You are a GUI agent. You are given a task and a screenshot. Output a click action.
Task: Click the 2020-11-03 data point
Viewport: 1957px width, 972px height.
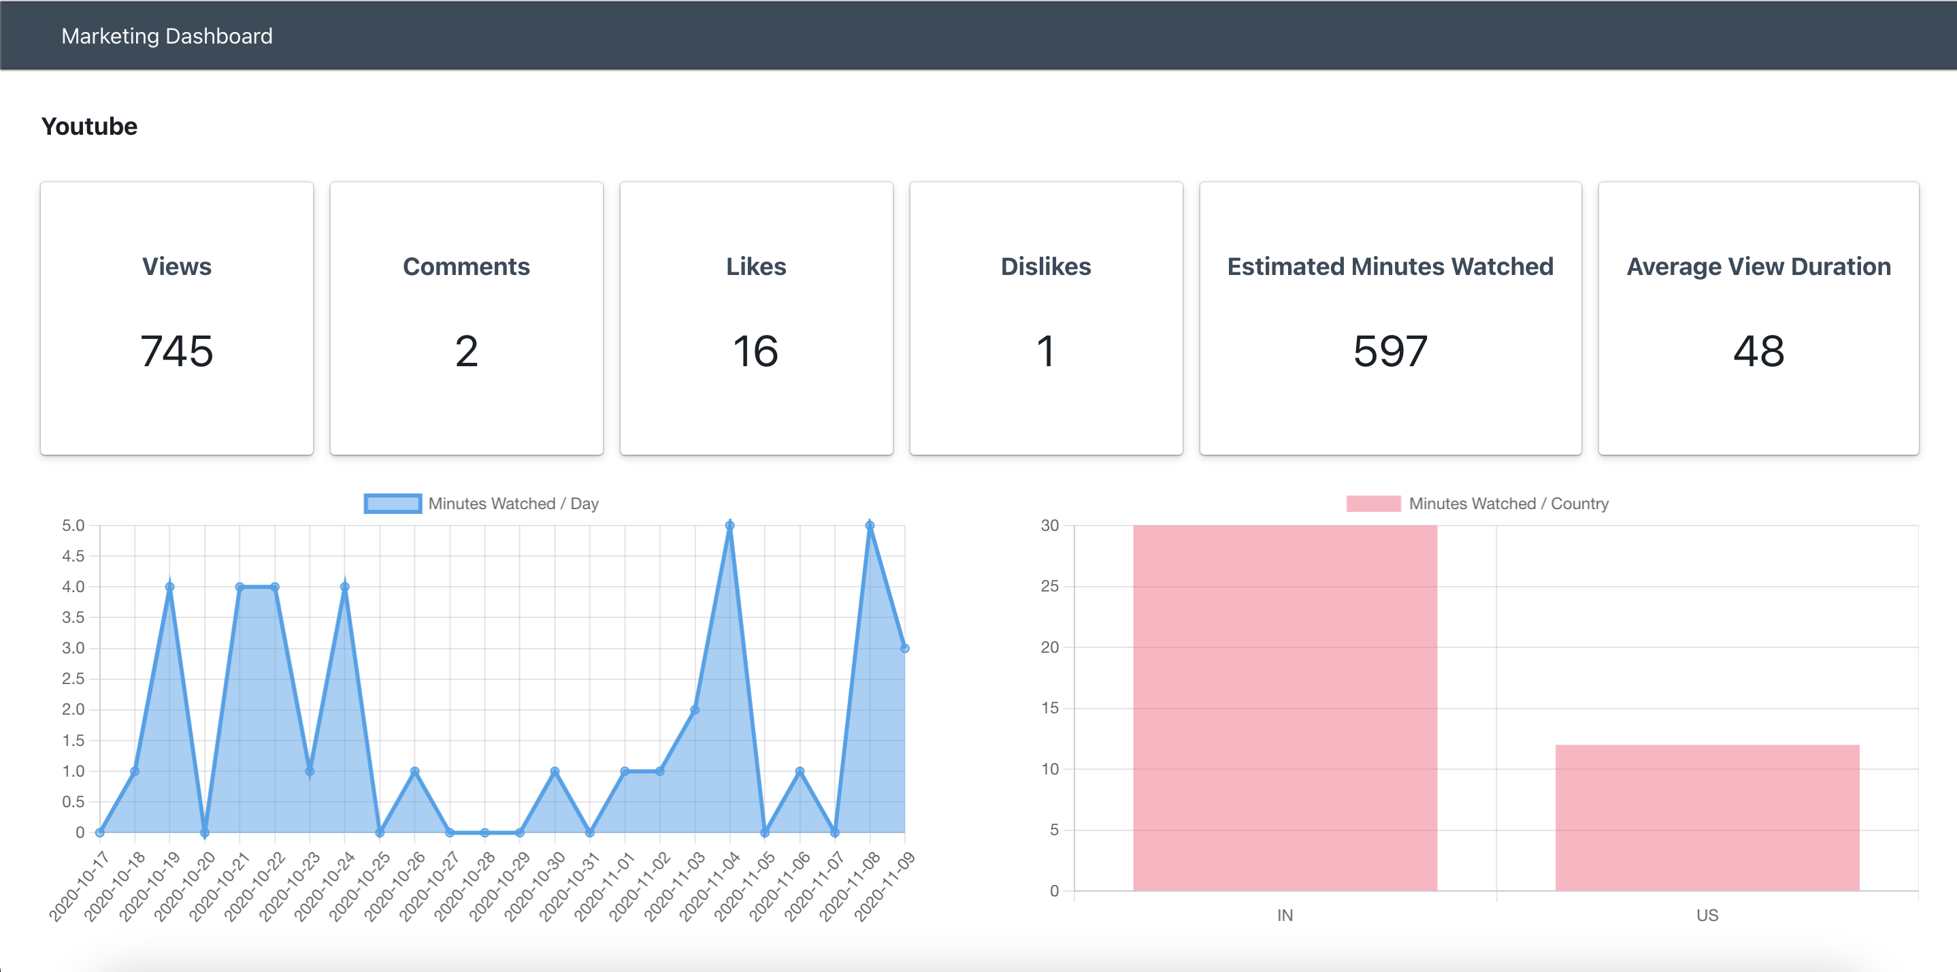[x=694, y=710]
